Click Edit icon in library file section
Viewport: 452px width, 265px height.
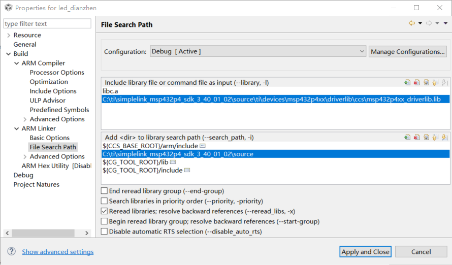coord(426,82)
